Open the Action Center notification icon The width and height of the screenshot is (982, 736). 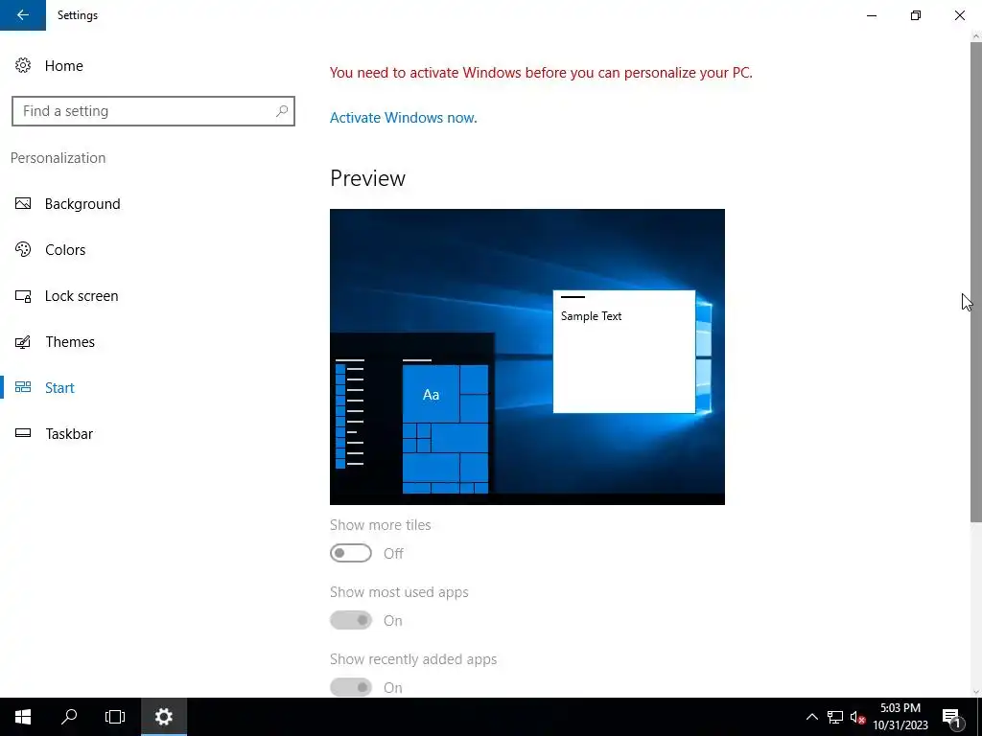(951, 717)
